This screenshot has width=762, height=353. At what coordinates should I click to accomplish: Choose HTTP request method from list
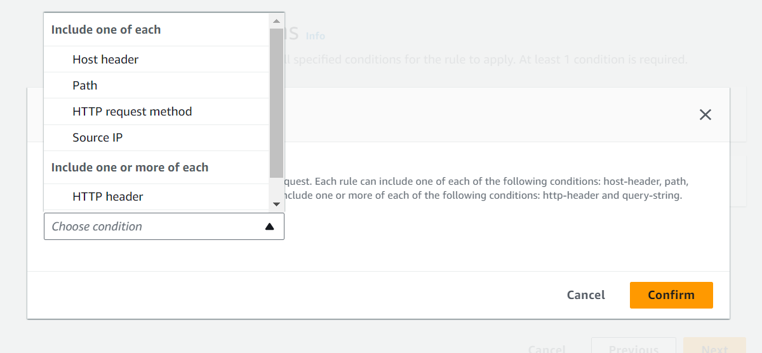[x=156, y=111]
